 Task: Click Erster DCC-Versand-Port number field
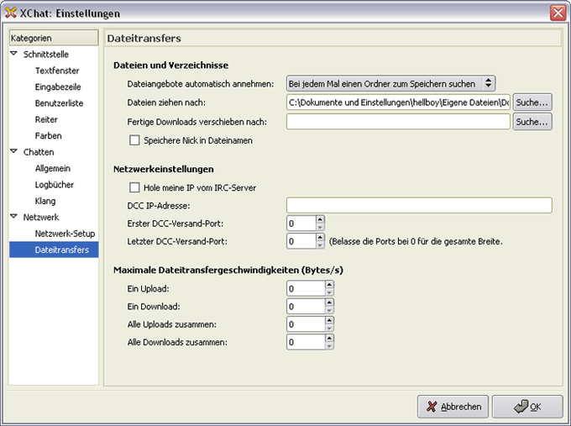coord(301,224)
